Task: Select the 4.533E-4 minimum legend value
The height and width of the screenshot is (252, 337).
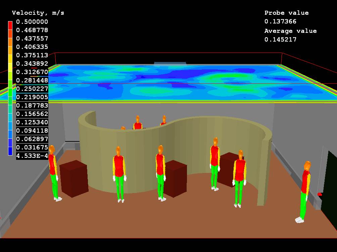Action: pos(32,155)
